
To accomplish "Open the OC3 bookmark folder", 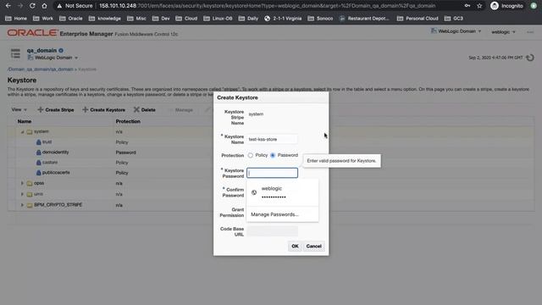I will point(454,19).
